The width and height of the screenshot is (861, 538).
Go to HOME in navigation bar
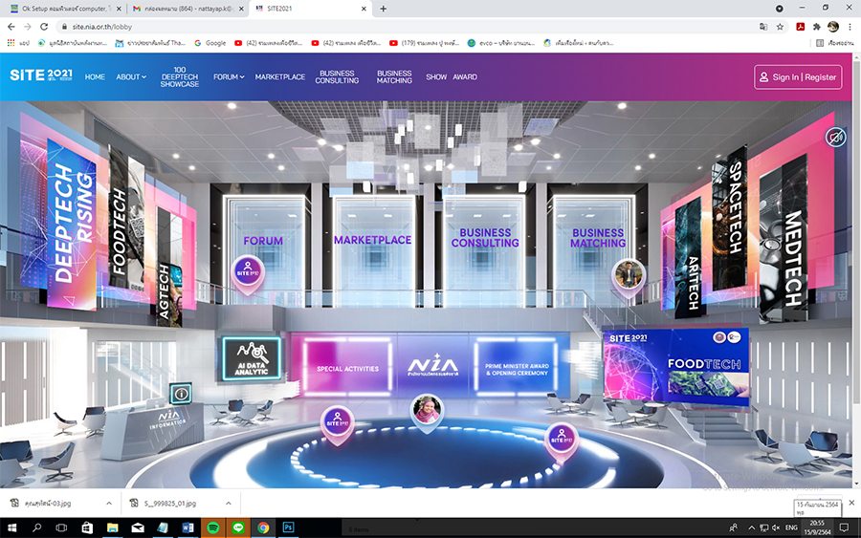(95, 76)
